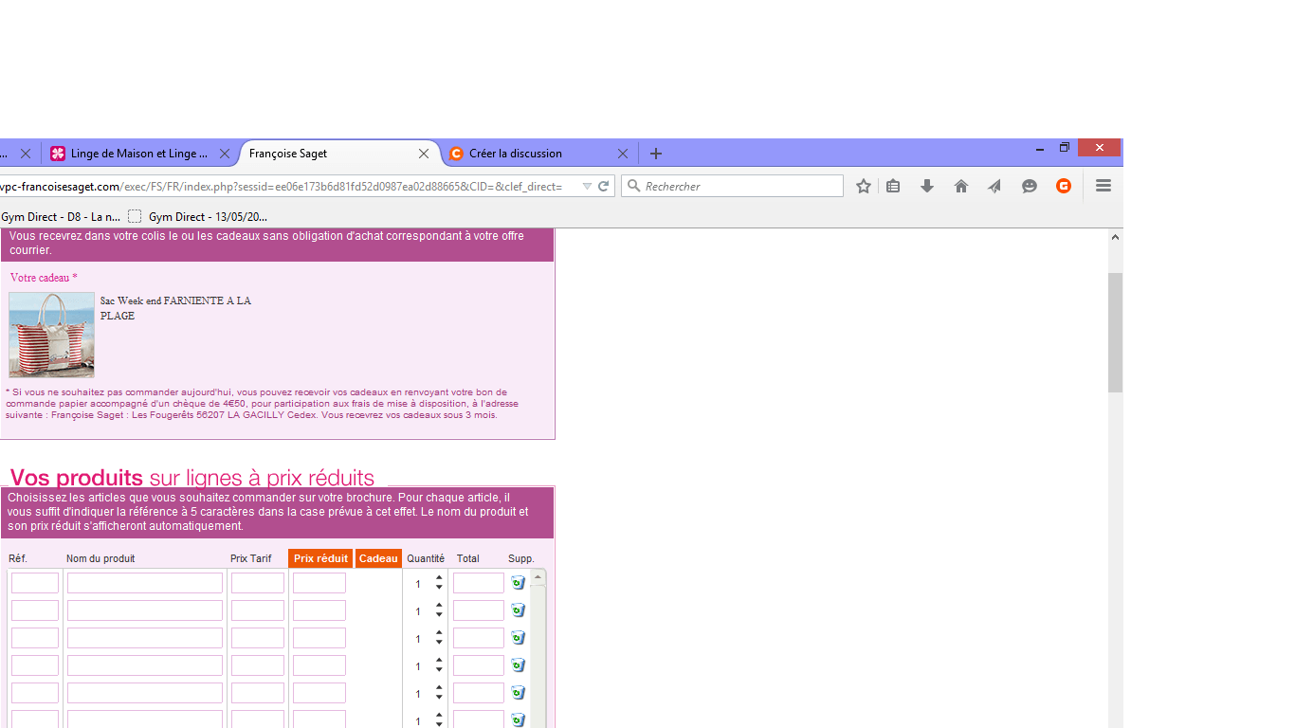Image resolution: width=1295 pixels, height=728 pixels.
Task: Click the orange G extension icon
Action: click(1064, 187)
